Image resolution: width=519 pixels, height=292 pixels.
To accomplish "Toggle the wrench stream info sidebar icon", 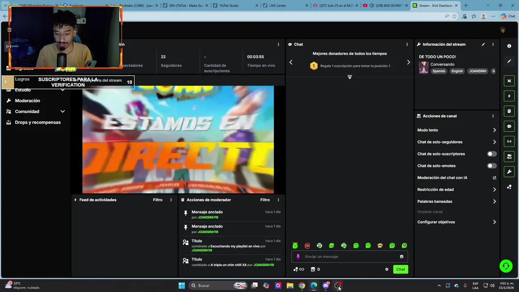I will 509,172.
